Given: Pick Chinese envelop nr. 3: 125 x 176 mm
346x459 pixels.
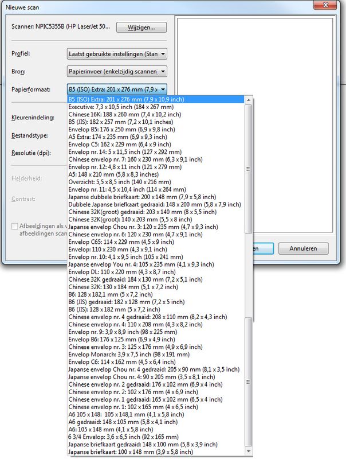Looking at the screenshot, I should click(156, 347).
